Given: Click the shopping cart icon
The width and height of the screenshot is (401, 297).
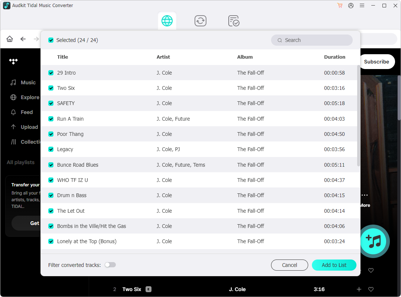Looking at the screenshot, I should coord(340,5).
